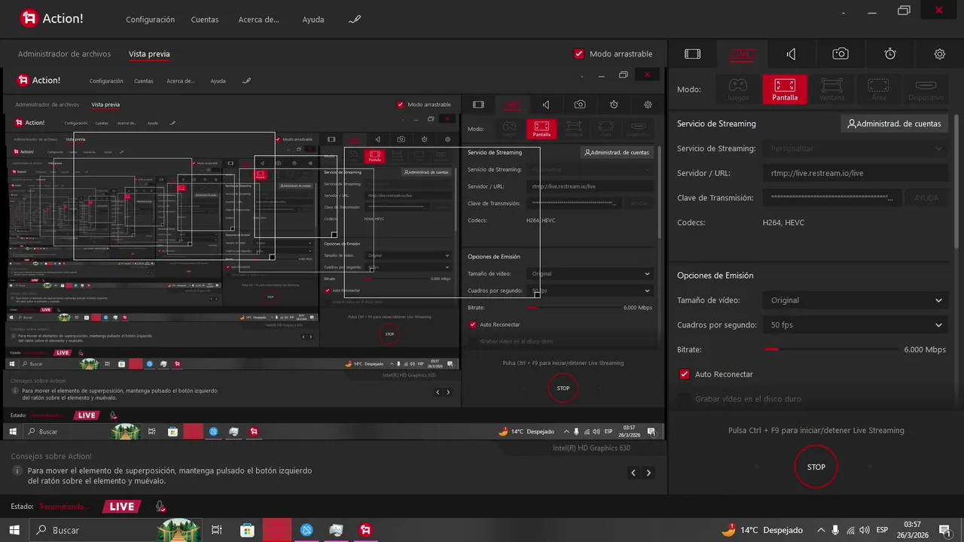The height and width of the screenshot is (542, 964).
Task: Toggle the Modo arrastrable checkbox
Action: pyautogui.click(x=579, y=54)
